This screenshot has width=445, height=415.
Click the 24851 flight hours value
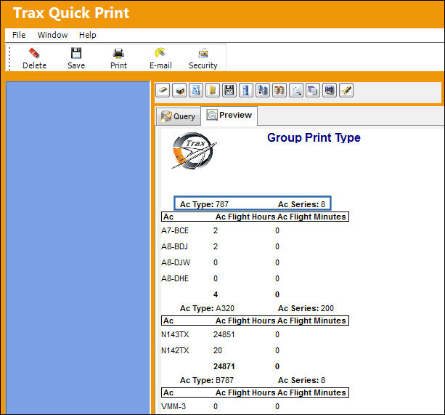pyautogui.click(x=224, y=334)
